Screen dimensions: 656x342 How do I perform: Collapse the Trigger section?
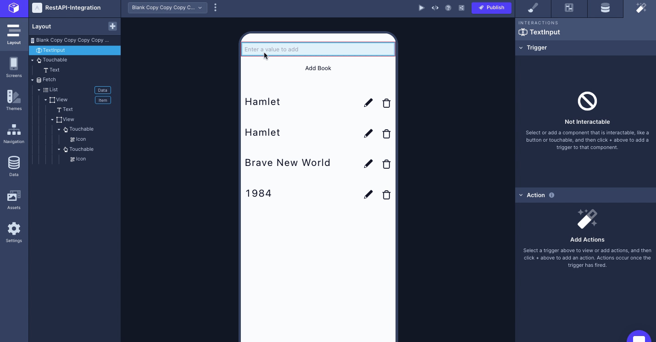click(x=521, y=48)
